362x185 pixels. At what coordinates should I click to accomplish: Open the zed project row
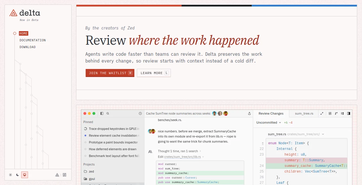pyautogui.click(x=113, y=171)
